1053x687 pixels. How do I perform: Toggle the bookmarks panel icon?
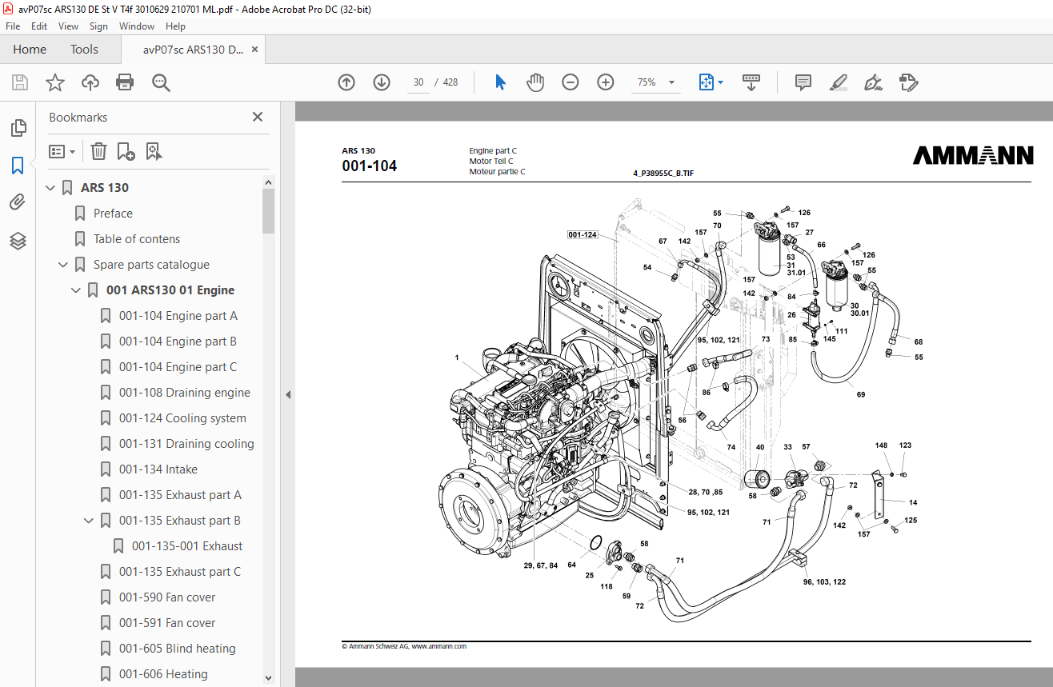[18, 166]
